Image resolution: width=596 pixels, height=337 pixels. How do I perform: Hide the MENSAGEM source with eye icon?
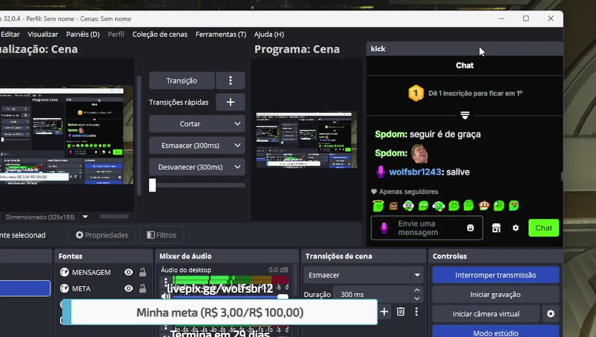128,272
